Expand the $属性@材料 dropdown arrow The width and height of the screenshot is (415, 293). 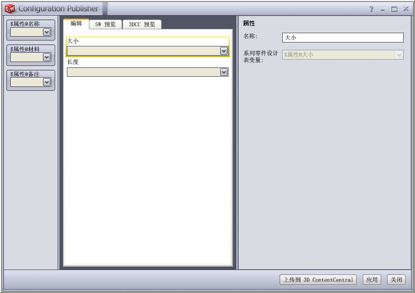(x=47, y=57)
